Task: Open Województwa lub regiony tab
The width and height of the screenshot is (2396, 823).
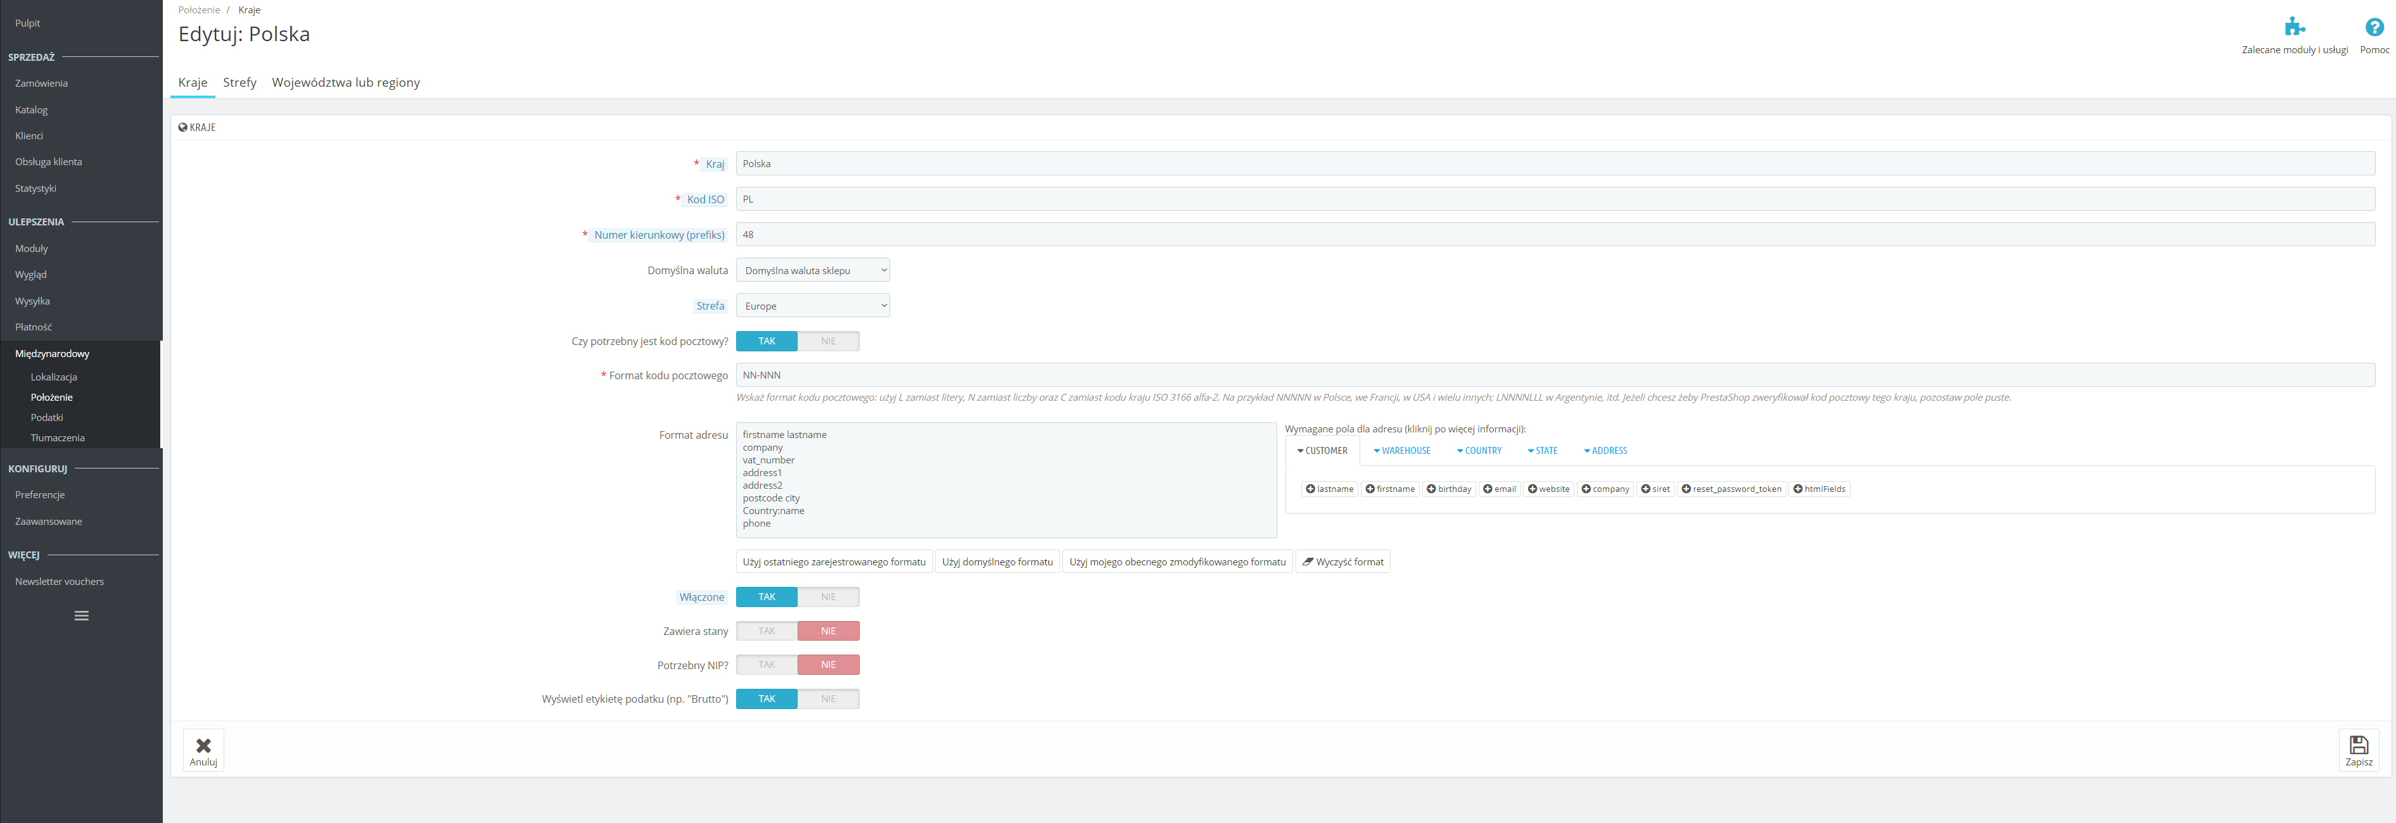Action: coord(345,83)
